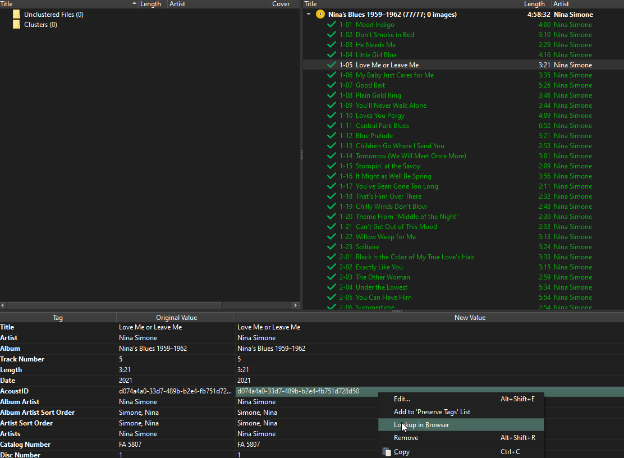Image resolution: width=624 pixels, height=458 pixels.
Task: Click the green checkmark beside Solitaire
Action: tap(332, 247)
